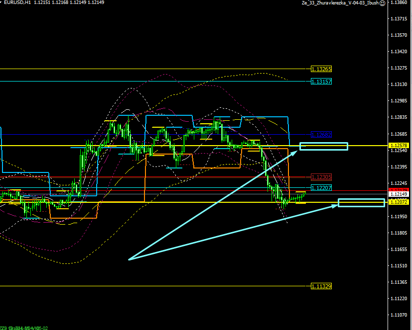Image resolution: width=412 pixels, height=330 pixels.
Task: Click the origin point of the cyan arrows
Action: pyautogui.click(x=129, y=259)
